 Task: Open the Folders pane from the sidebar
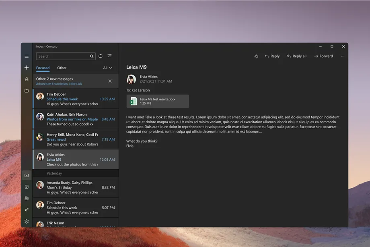coord(27,91)
